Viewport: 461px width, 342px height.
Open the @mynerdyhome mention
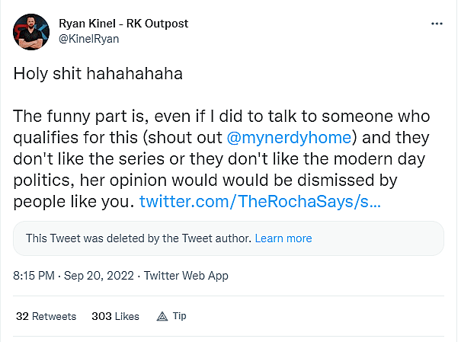point(288,139)
